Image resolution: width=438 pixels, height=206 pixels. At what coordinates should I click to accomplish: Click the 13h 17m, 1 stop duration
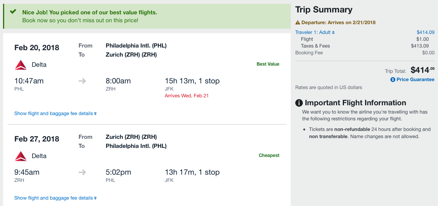click(192, 172)
